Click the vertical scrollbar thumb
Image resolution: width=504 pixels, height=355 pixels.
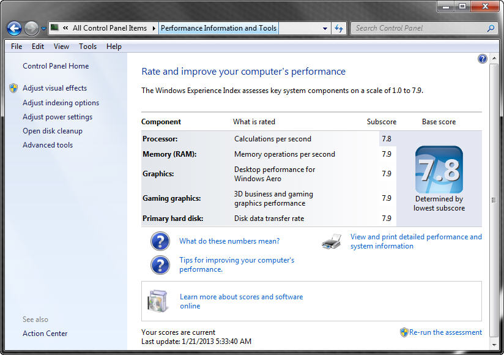[x=494, y=200]
